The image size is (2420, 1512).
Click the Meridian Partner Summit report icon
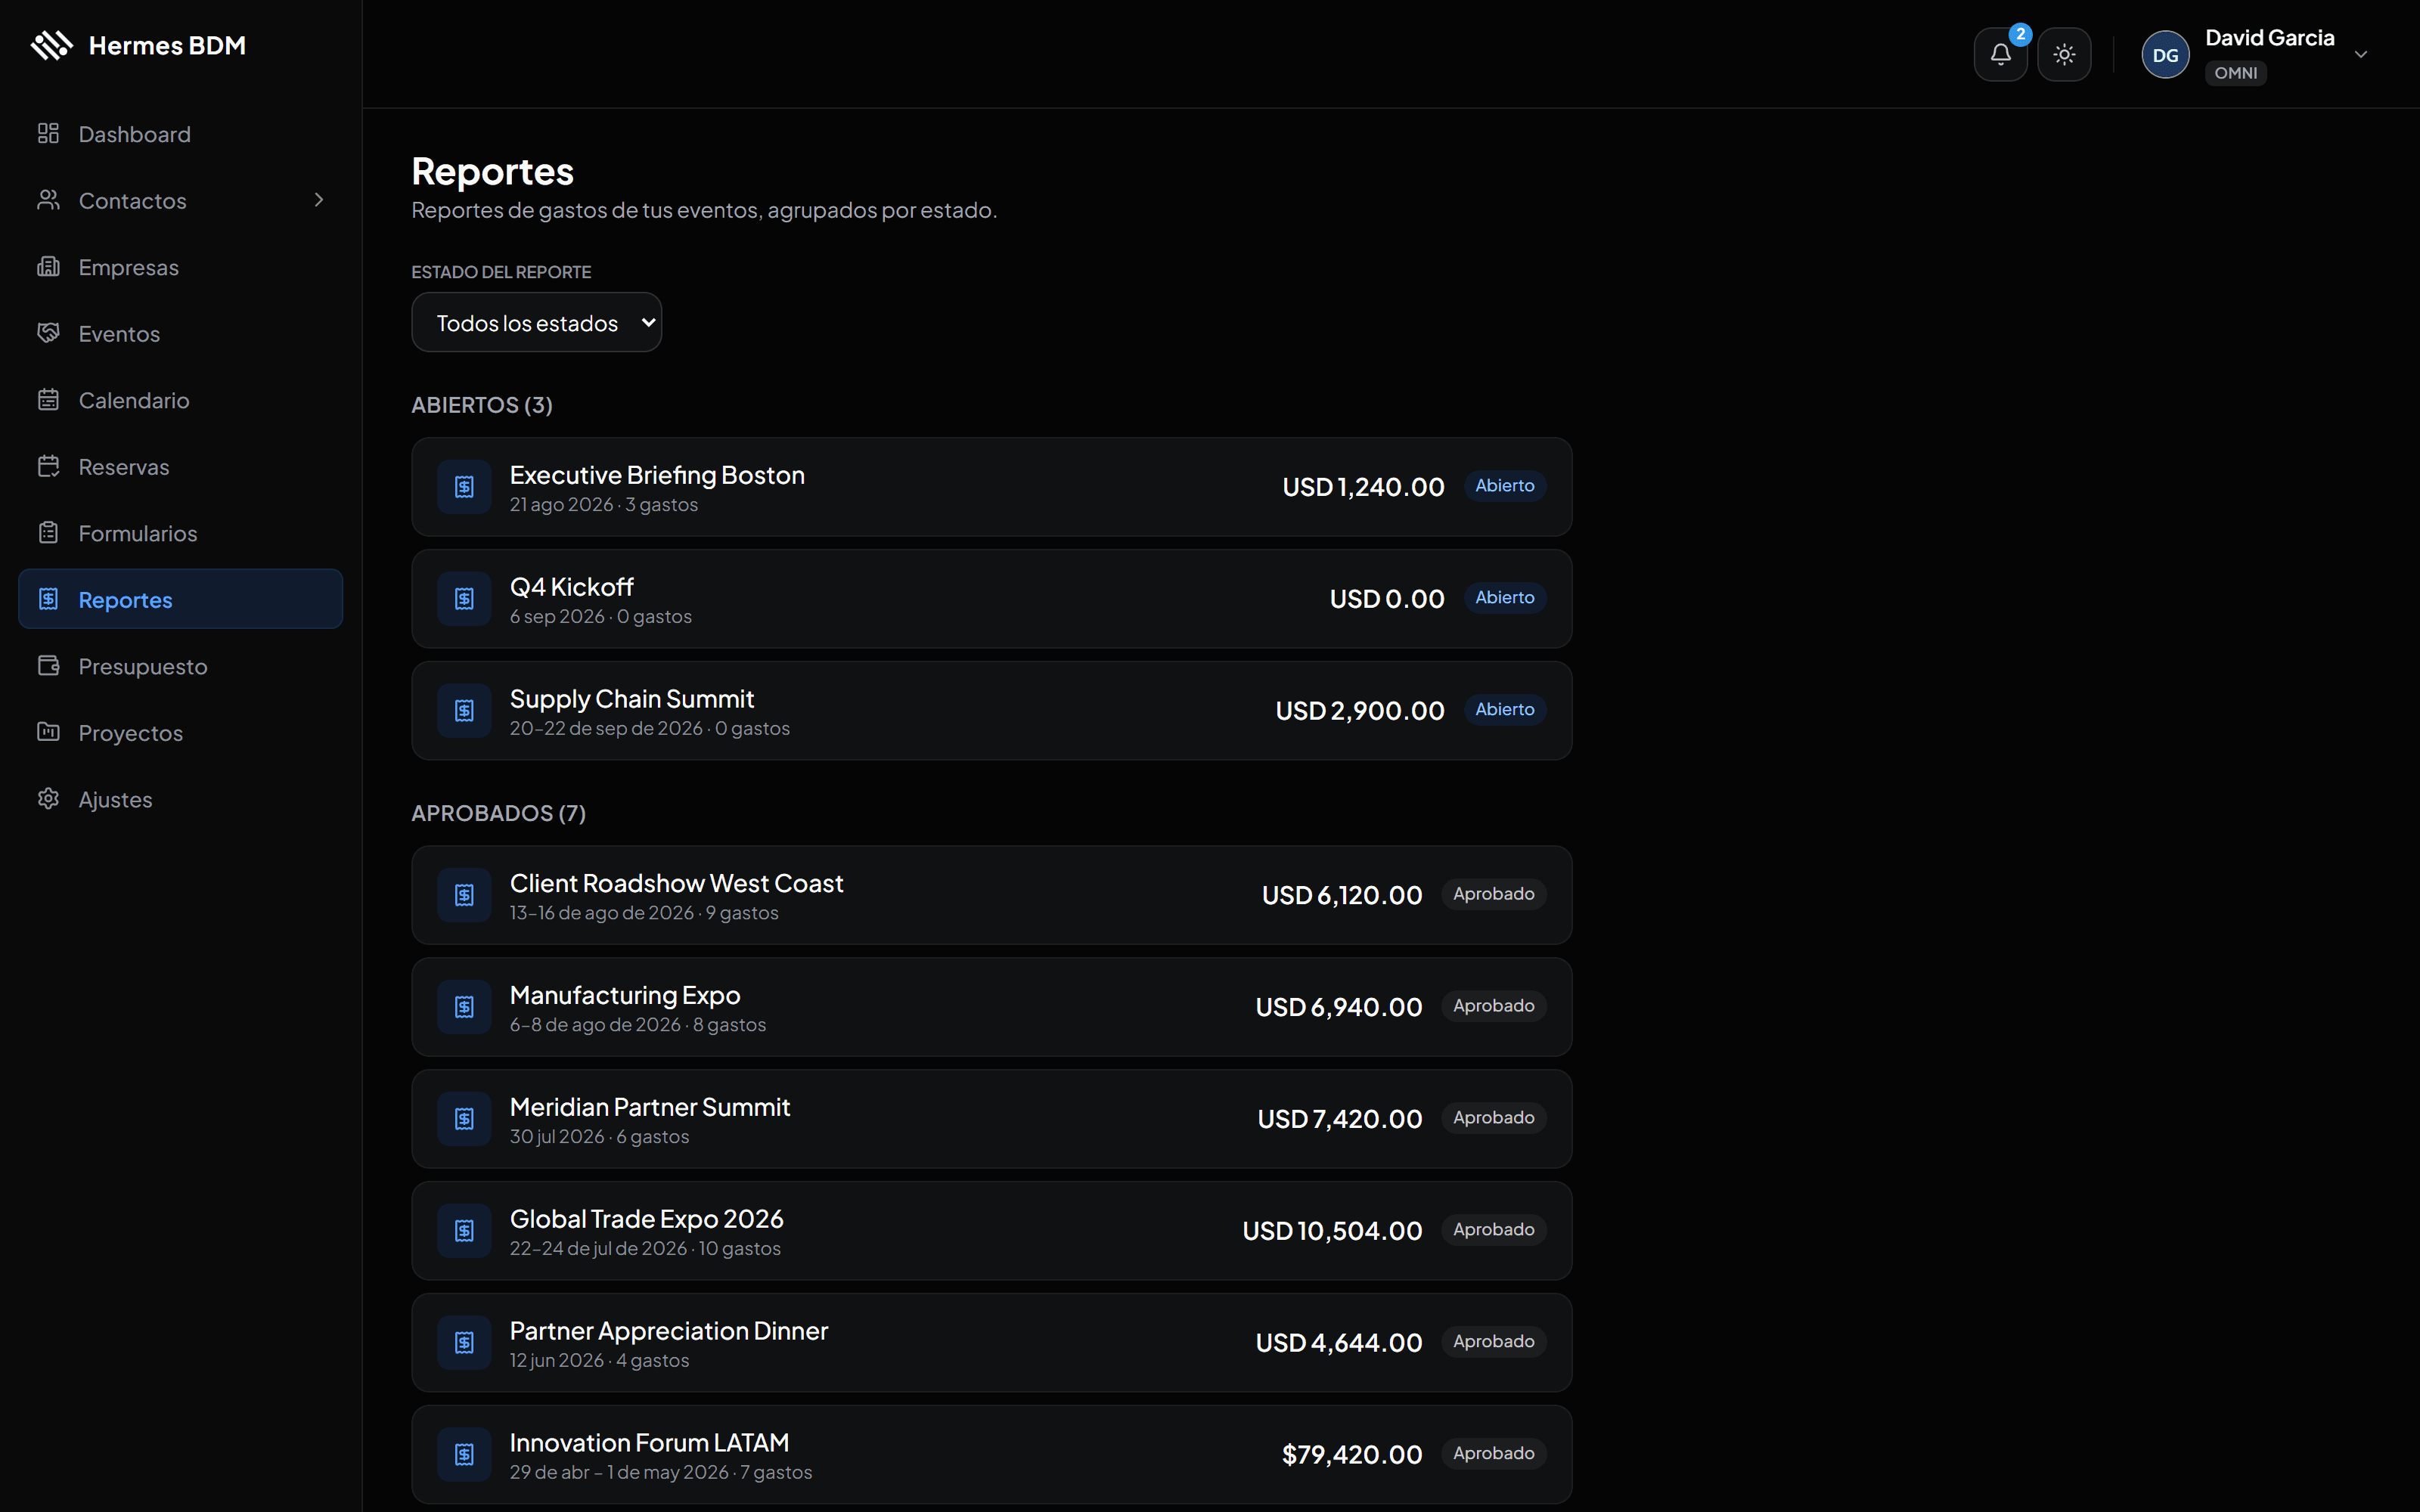(464, 1119)
